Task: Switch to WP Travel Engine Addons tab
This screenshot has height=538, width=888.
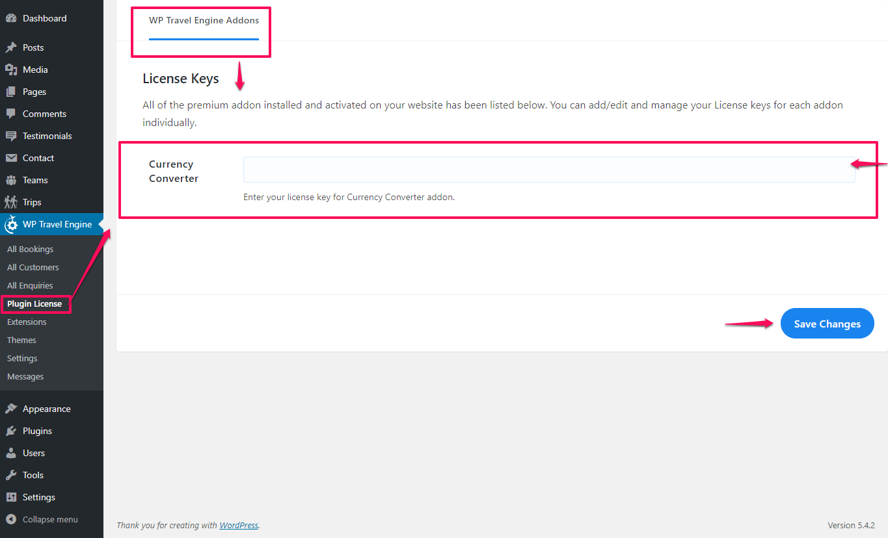Action: [204, 21]
